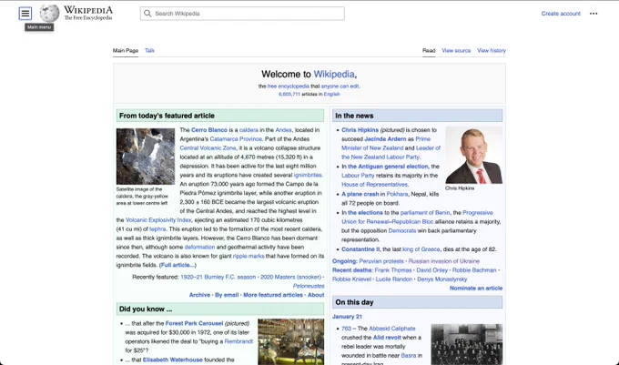
Task: Switch to the Talk tab
Action: point(149,50)
